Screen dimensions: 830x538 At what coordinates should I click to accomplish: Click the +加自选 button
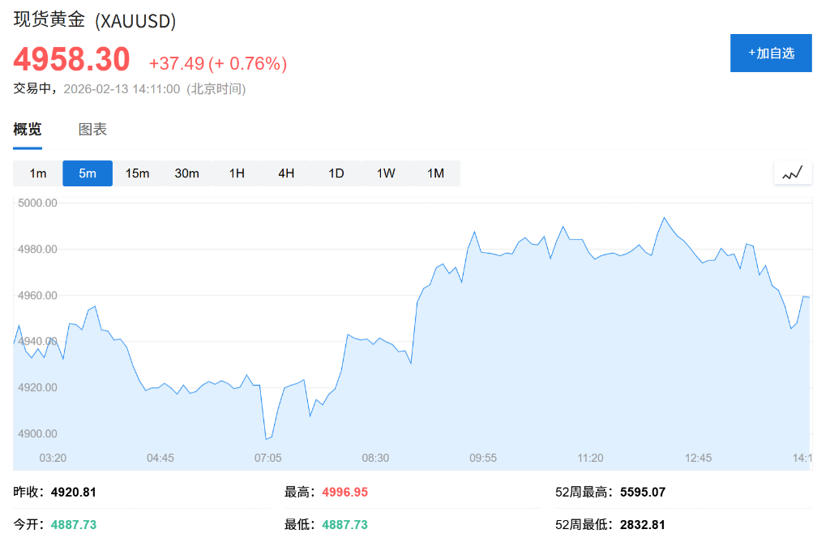tap(771, 53)
